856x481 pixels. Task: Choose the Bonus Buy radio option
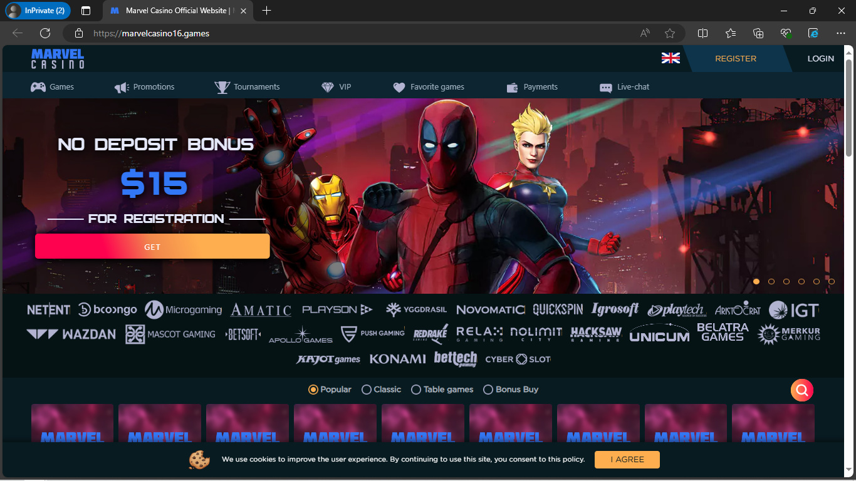488,390
